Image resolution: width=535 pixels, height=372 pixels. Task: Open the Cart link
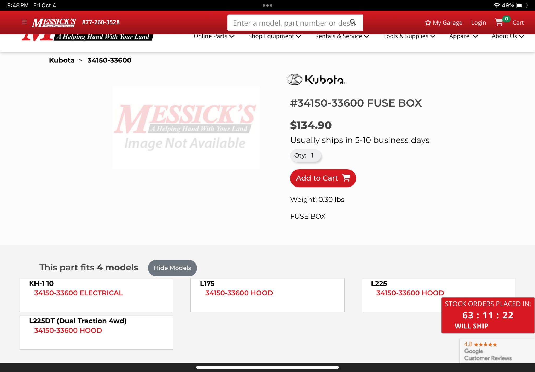point(518,23)
